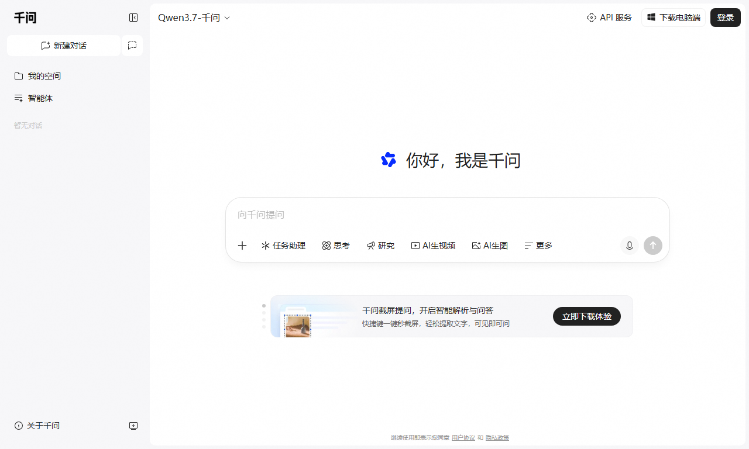749x449 pixels.
Task: Open temporary chat icon beside 新建对话
Action: [x=132, y=46]
